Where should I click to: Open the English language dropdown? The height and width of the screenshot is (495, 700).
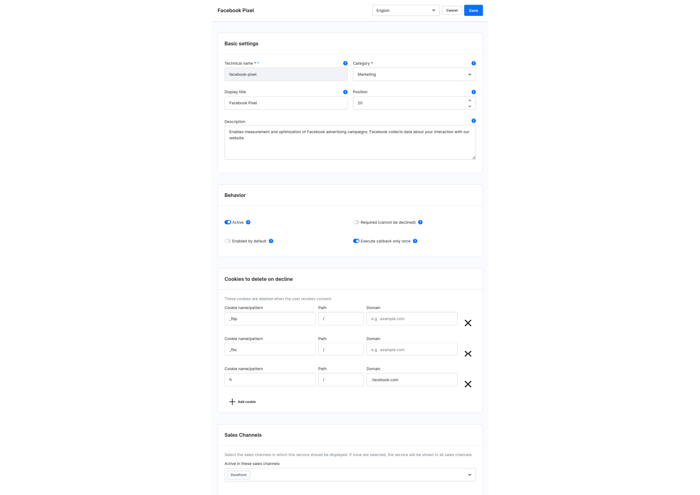[x=405, y=11]
